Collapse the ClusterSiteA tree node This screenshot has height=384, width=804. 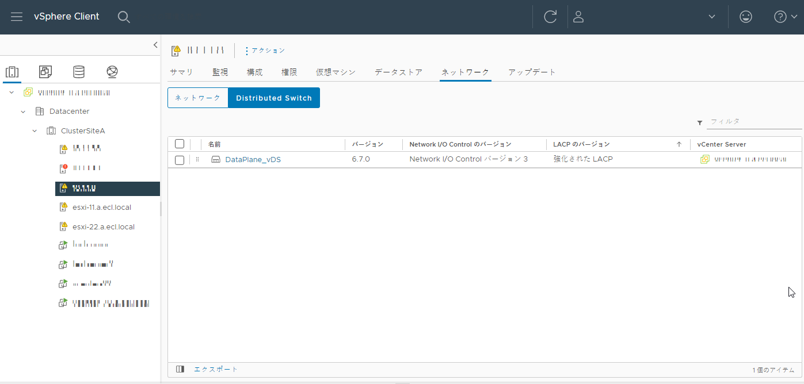pyautogui.click(x=35, y=131)
